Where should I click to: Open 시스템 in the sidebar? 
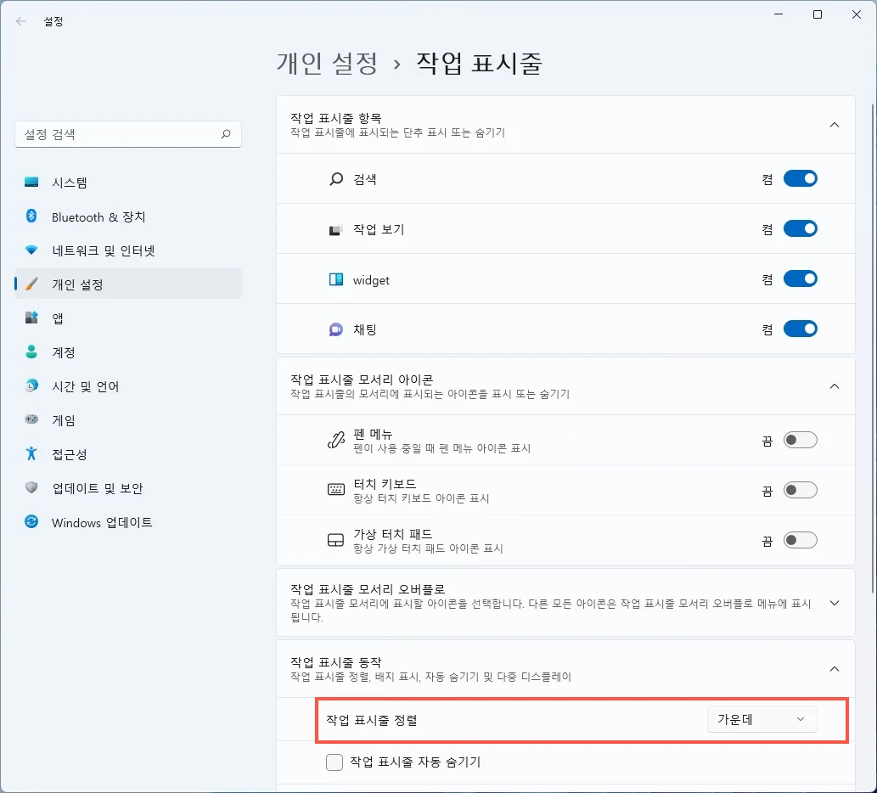[128, 183]
